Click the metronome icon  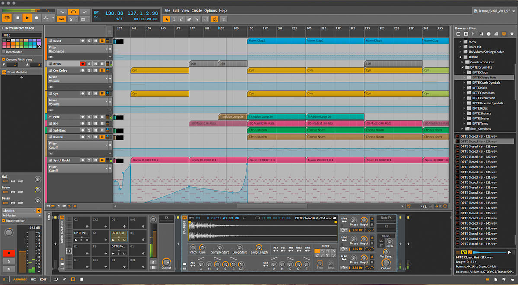tap(71, 19)
